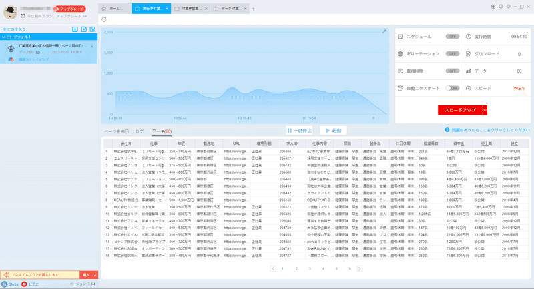Click the 一時停止 pause button
The width and height of the screenshot is (534, 289).
(x=299, y=130)
